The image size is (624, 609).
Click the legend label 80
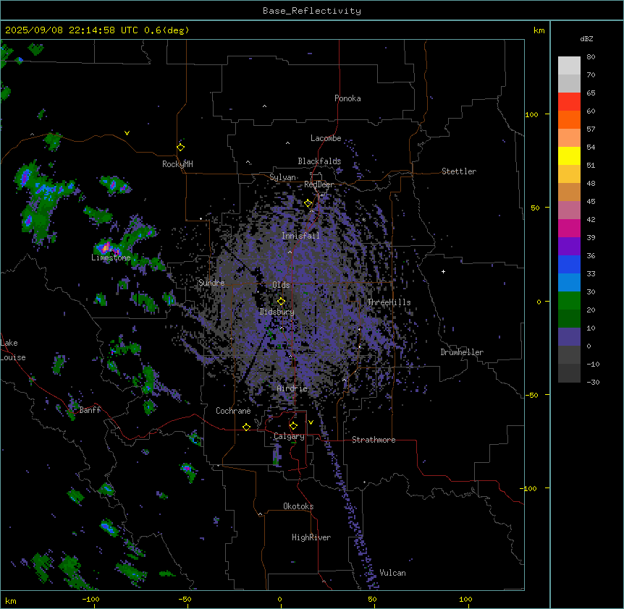click(x=591, y=57)
